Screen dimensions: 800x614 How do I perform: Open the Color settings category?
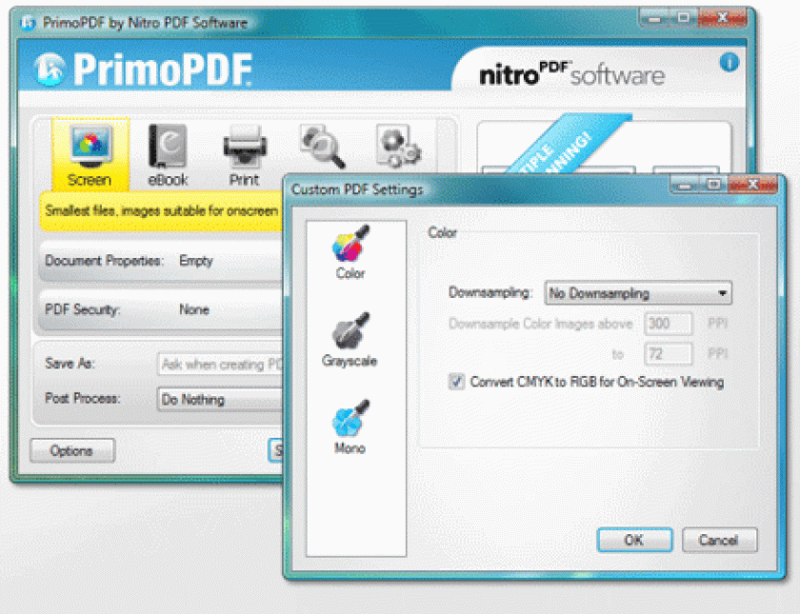point(350,252)
